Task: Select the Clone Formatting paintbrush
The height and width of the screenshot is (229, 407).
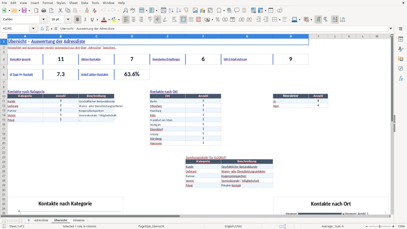Action: tap(87, 11)
